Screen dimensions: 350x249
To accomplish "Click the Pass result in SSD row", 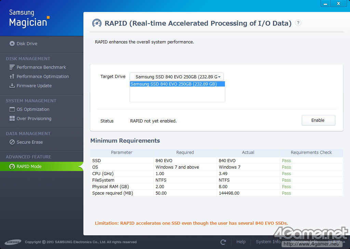I will coord(286,160).
